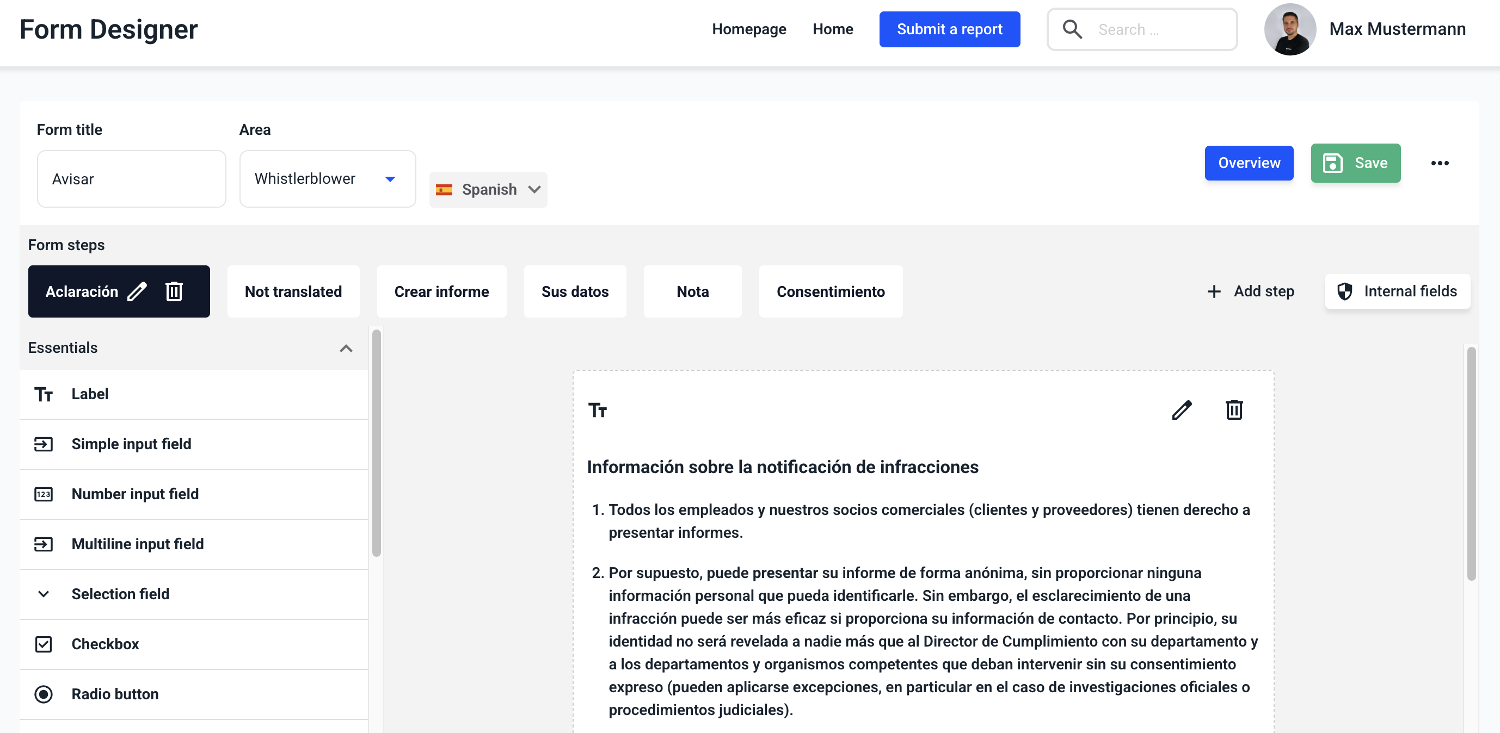This screenshot has height=733, width=1500.
Task: Click the Checkbox element icon in Essentials
Action: click(x=44, y=644)
